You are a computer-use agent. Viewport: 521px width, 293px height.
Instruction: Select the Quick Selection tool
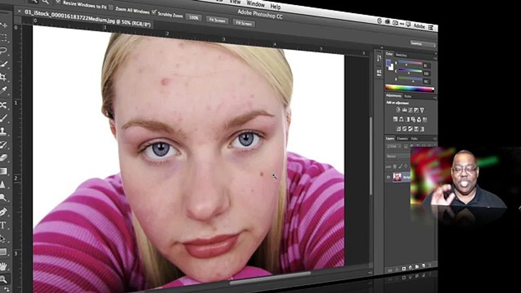point(4,64)
